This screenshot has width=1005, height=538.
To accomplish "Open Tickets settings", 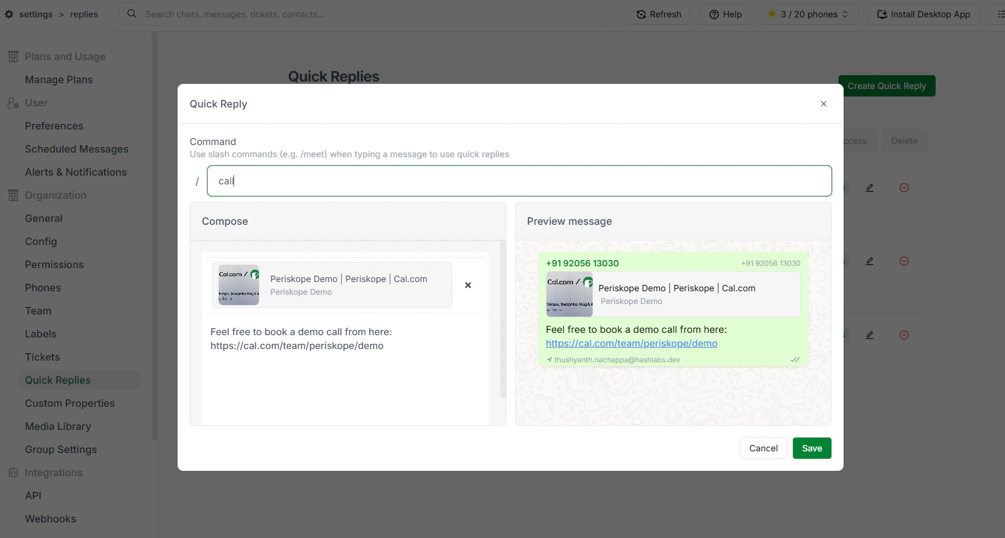I will coord(43,357).
